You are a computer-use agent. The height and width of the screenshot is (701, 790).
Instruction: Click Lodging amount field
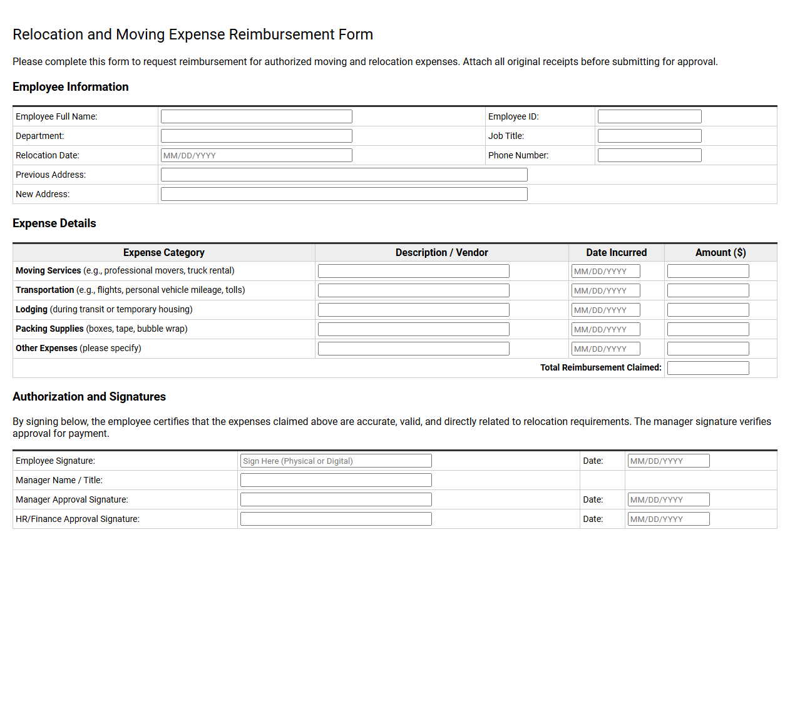click(x=708, y=310)
